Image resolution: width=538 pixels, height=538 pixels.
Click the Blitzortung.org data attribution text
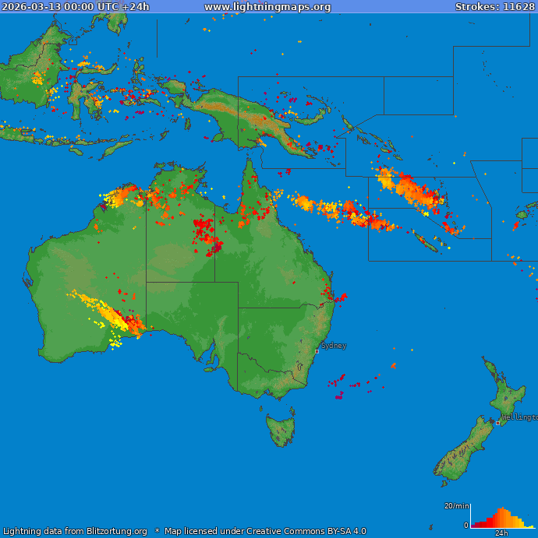coord(75,531)
